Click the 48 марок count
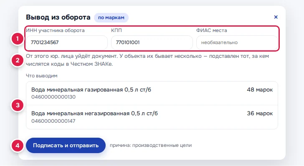Image resolution: width=304 pixels, height=166 pixels. [x=260, y=90]
